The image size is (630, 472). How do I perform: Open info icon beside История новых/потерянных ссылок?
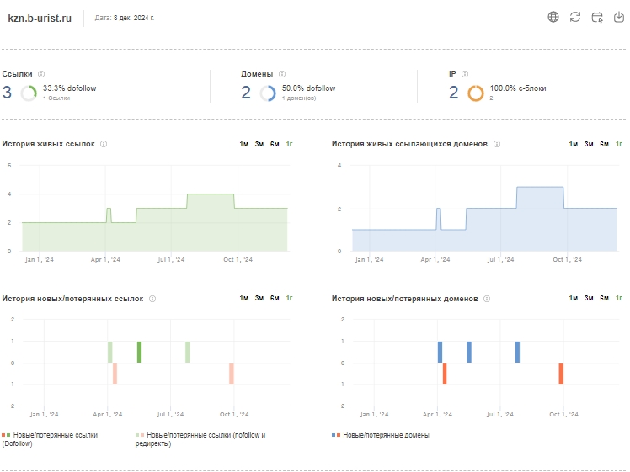(x=152, y=299)
